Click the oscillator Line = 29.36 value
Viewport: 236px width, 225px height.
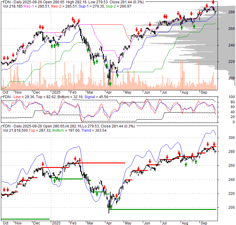tap(24, 97)
